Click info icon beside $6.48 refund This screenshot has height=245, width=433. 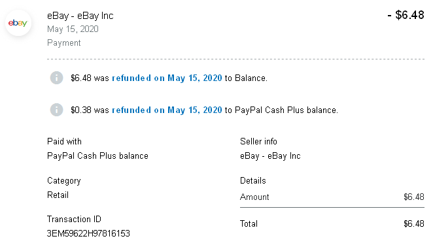56,78
